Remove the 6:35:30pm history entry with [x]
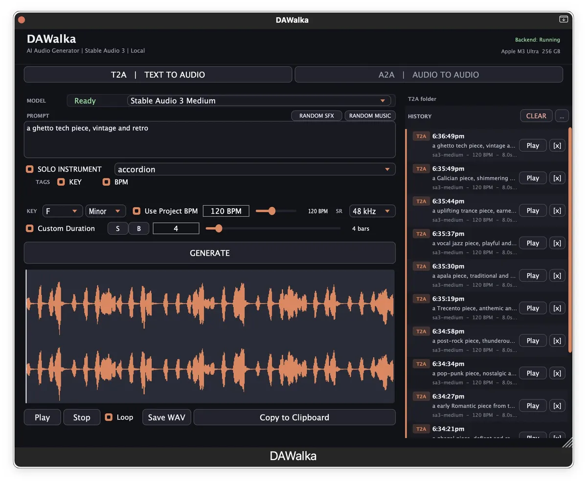Screen dimensions: 587x484 click(x=557, y=276)
